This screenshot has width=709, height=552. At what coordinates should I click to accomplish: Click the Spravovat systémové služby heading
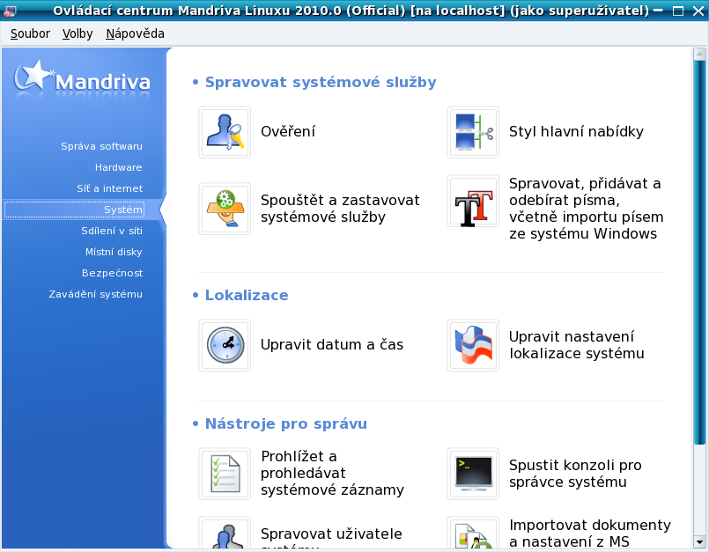click(x=321, y=82)
